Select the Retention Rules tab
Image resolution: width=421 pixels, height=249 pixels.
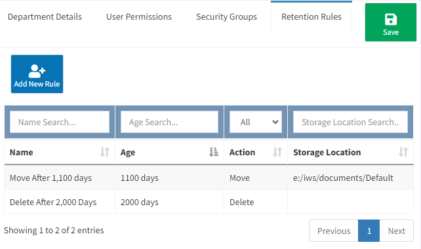(x=311, y=16)
